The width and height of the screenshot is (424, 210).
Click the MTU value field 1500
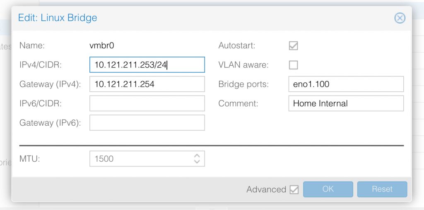tap(141, 158)
